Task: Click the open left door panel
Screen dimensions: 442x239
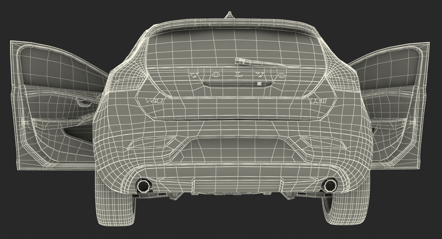Action: click(57, 106)
